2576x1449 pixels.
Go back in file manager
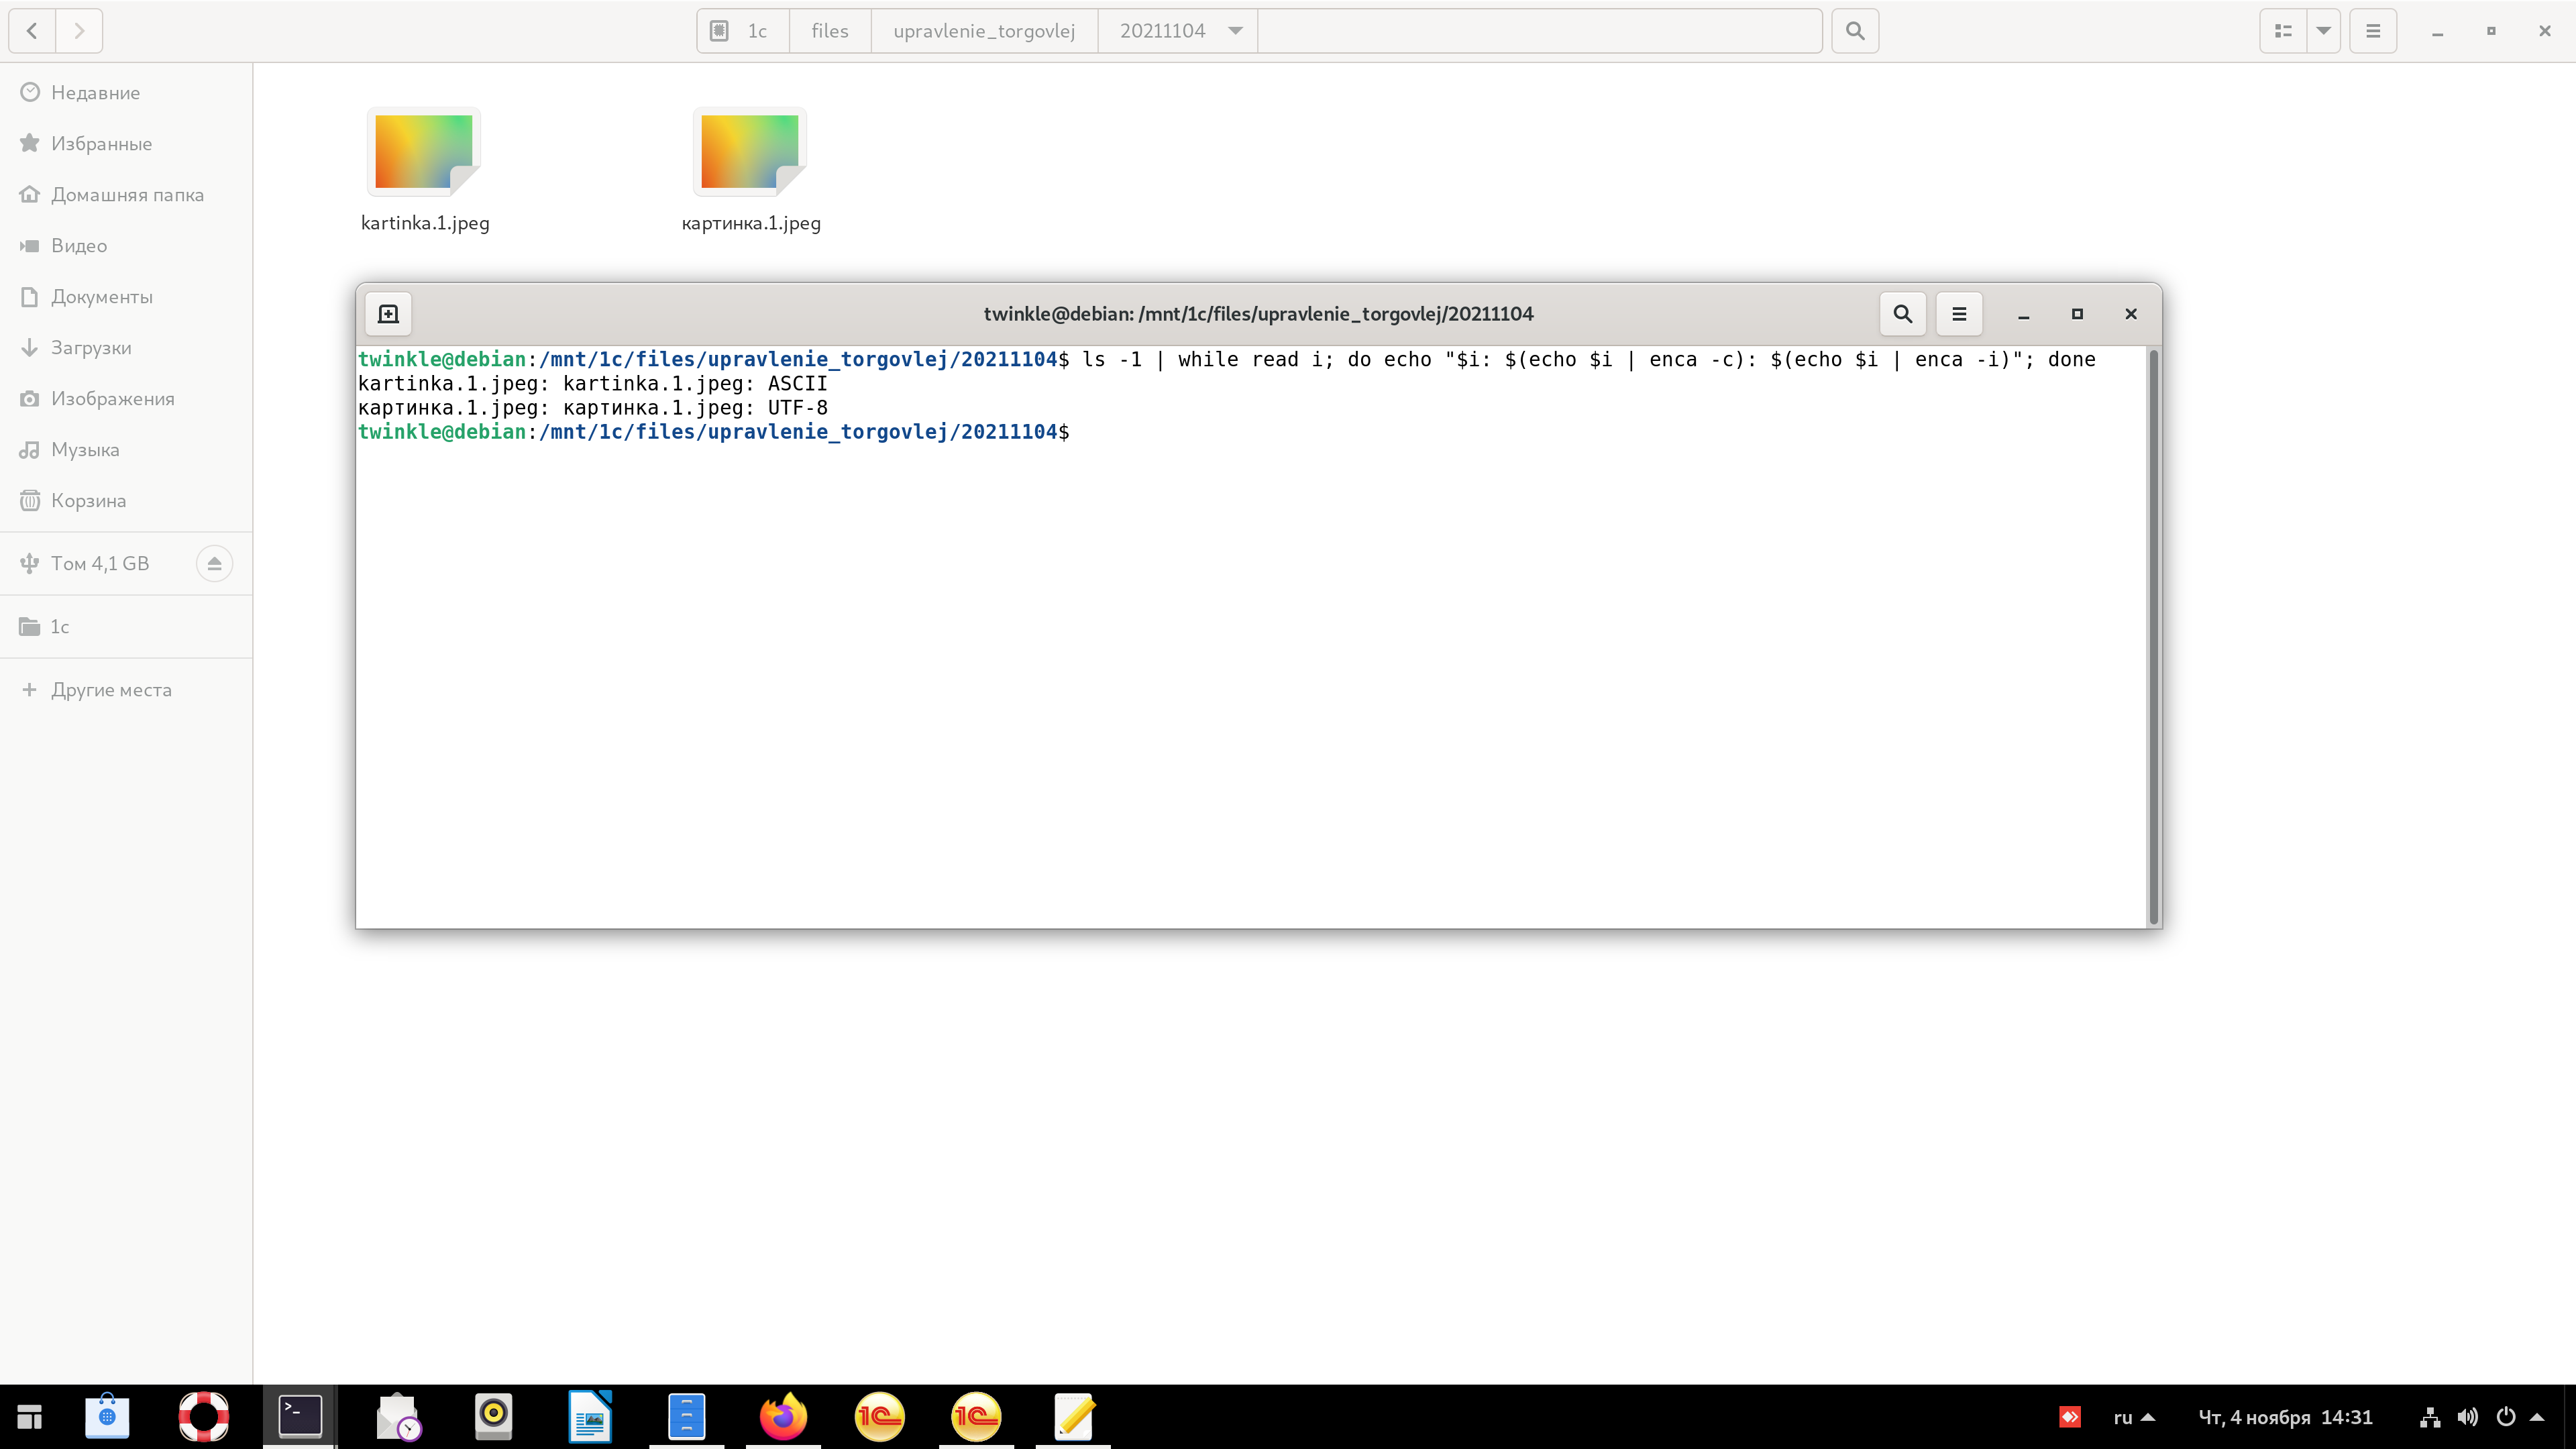click(x=32, y=31)
